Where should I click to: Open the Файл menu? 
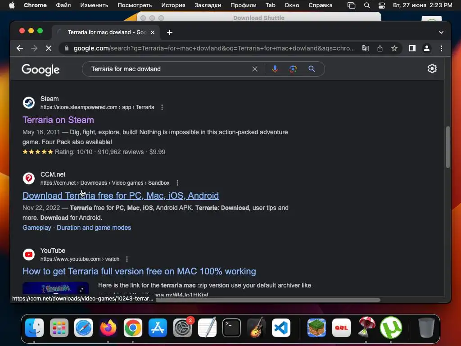pos(63,5)
